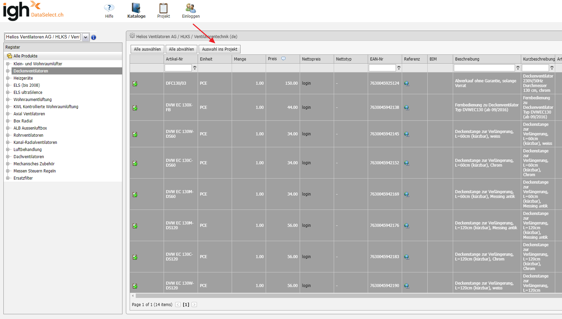The width and height of the screenshot is (562, 319).
Task: Add DVW EC 130C-DS120 row icon
Action: pyautogui.click(x=135, y=257)
